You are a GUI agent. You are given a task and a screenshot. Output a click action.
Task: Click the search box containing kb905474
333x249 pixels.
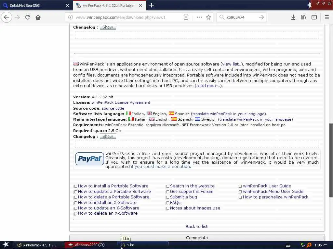[242, 18]
